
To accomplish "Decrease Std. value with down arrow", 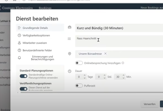I will pos(104,78).
